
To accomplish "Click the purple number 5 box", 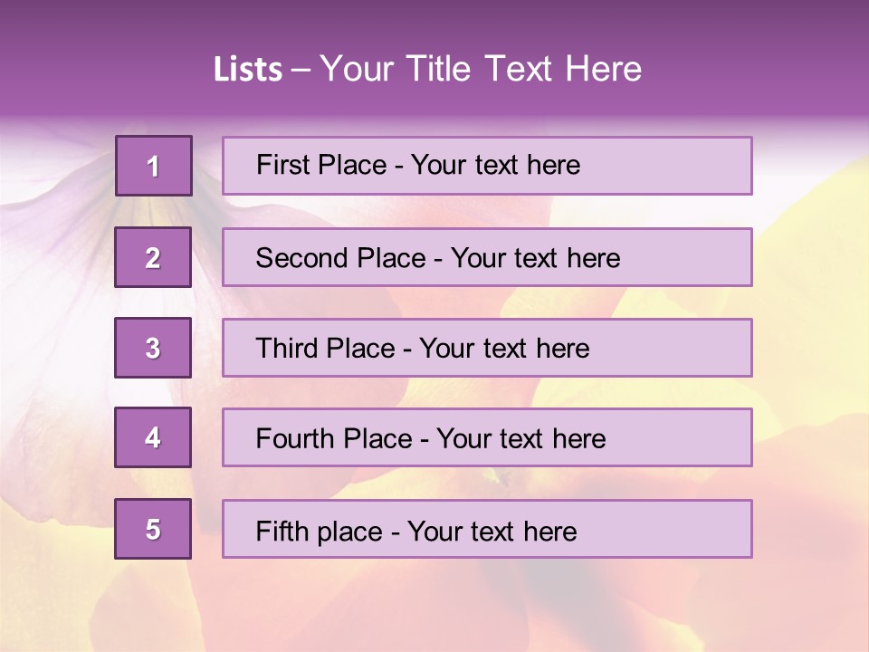I will (x=153, y=529).
